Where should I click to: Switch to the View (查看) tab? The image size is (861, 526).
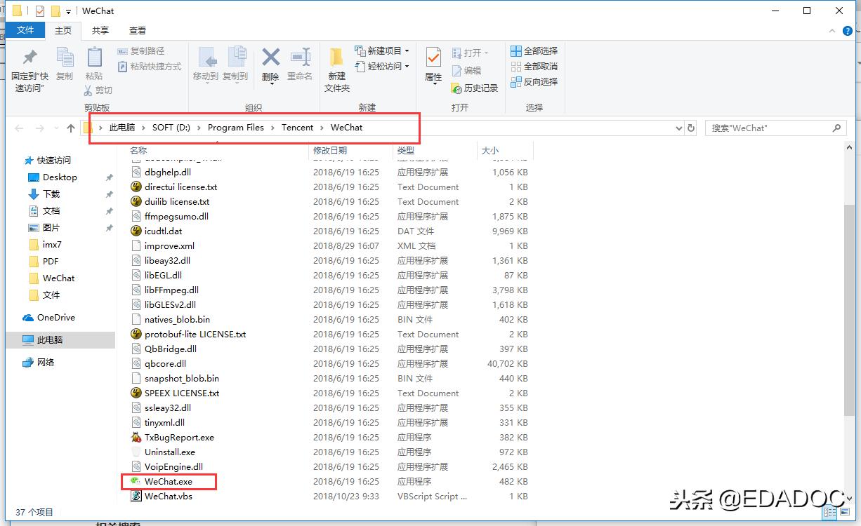(138, 30)
